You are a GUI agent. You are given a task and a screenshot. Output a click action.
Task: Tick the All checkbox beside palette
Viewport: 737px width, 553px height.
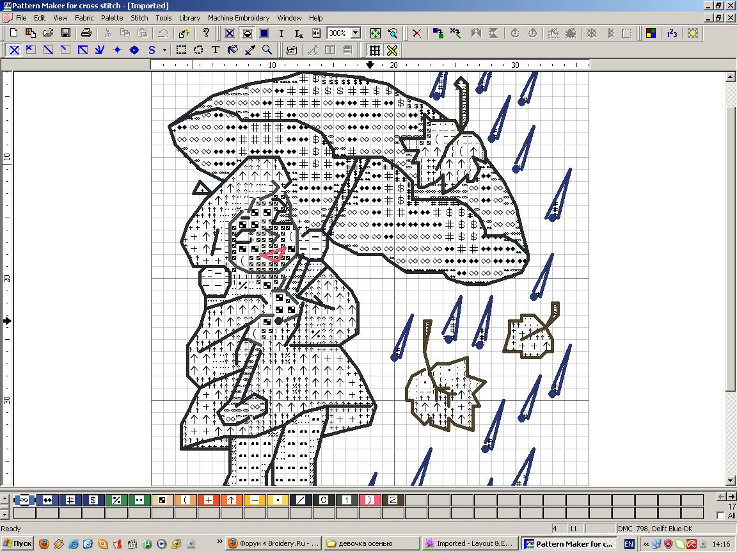tap(720, 515)
